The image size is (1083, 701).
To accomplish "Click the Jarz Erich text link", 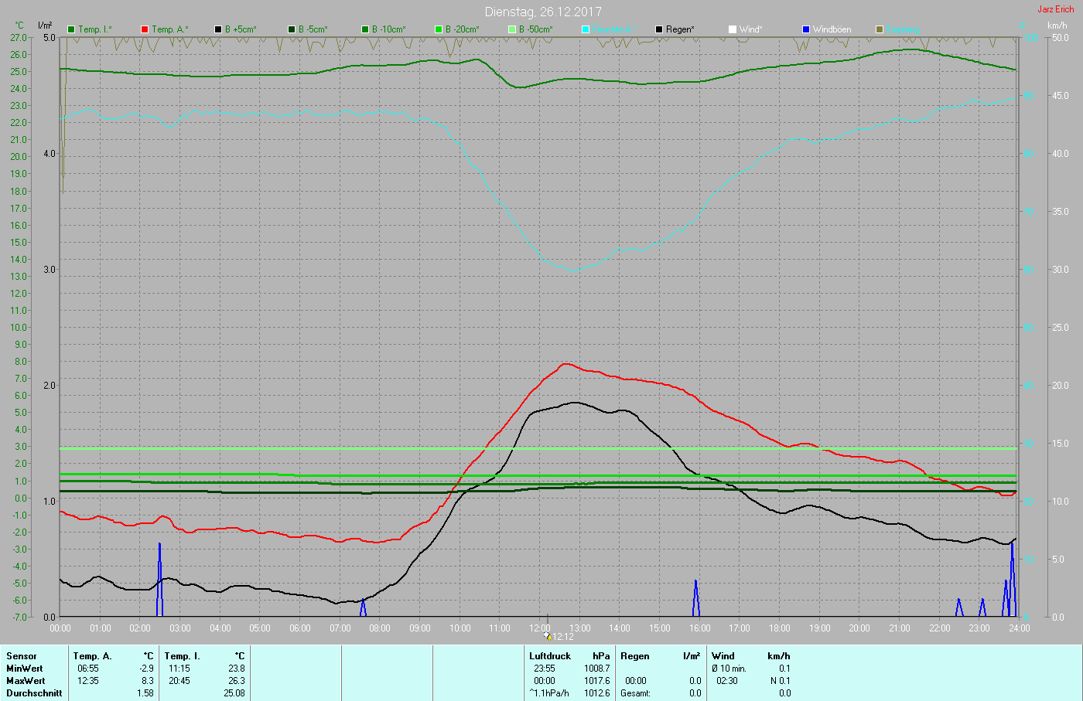I will [1055, 9].
